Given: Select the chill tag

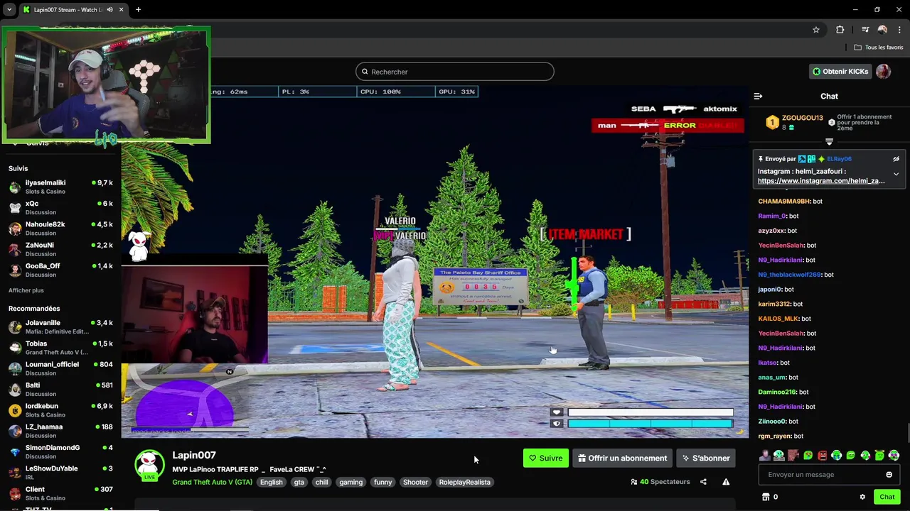Looking at the screenshot, I should [x=322, y=482].
